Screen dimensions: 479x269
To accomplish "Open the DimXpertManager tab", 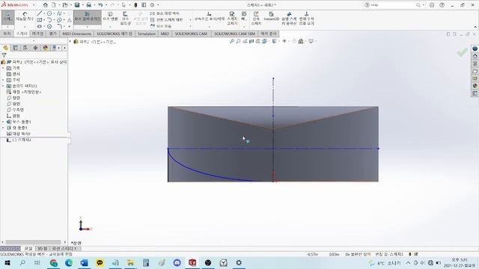I will pyautogui.click(x=35, y=48).
